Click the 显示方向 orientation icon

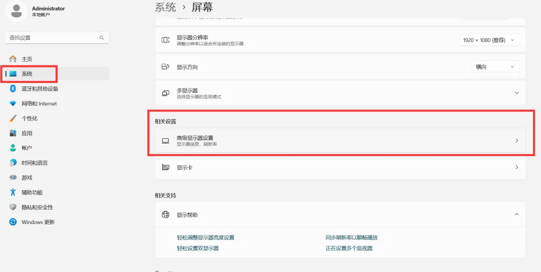166,67
